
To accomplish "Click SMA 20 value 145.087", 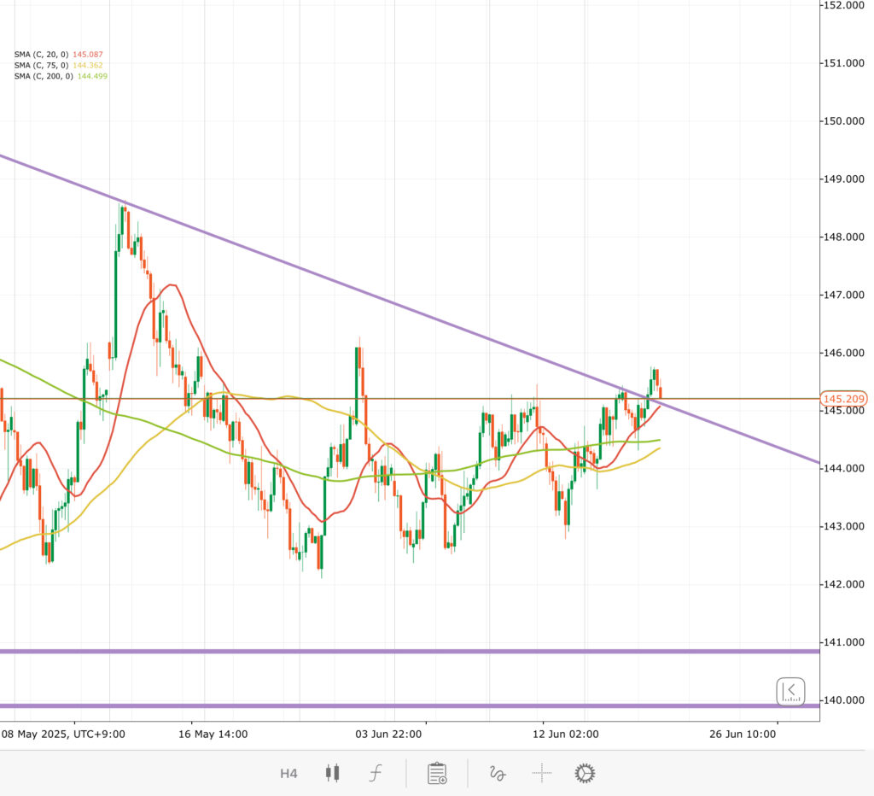I will 88,55.
